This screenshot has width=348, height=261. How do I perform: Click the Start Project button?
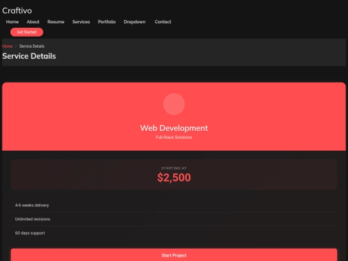(x=174, y=255)
